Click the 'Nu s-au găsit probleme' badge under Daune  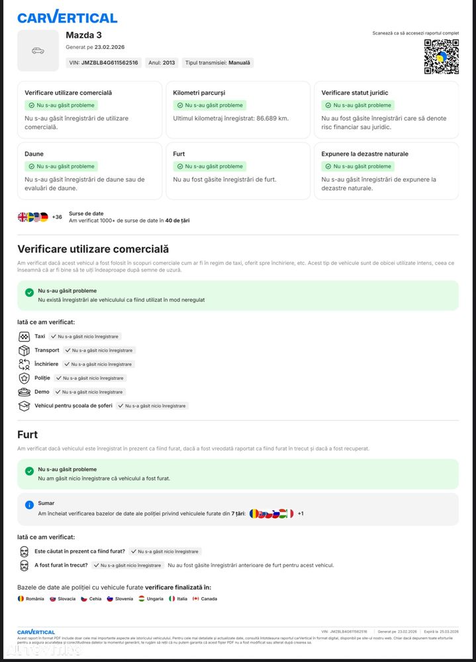point(62,166)
